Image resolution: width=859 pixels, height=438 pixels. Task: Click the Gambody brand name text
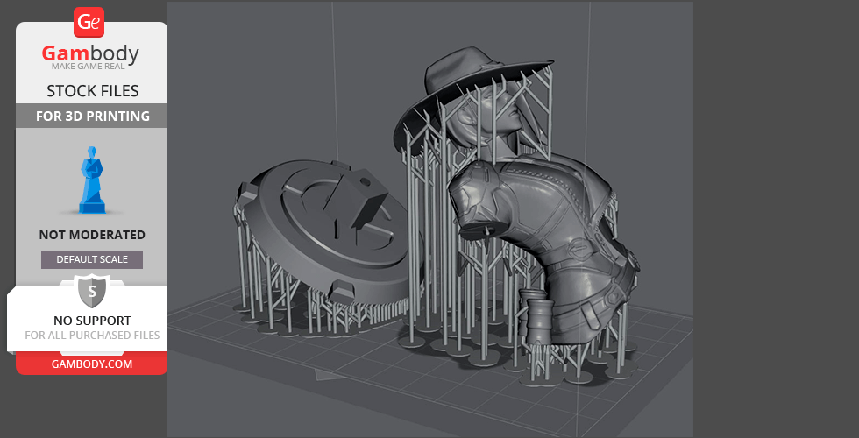(91, 54)
